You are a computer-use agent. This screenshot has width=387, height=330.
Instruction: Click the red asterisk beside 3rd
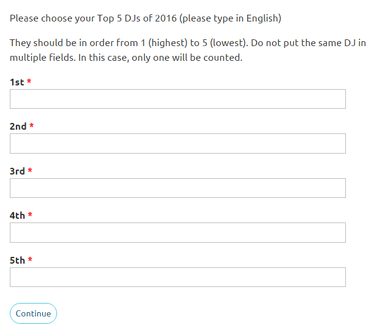click(30, 171)
